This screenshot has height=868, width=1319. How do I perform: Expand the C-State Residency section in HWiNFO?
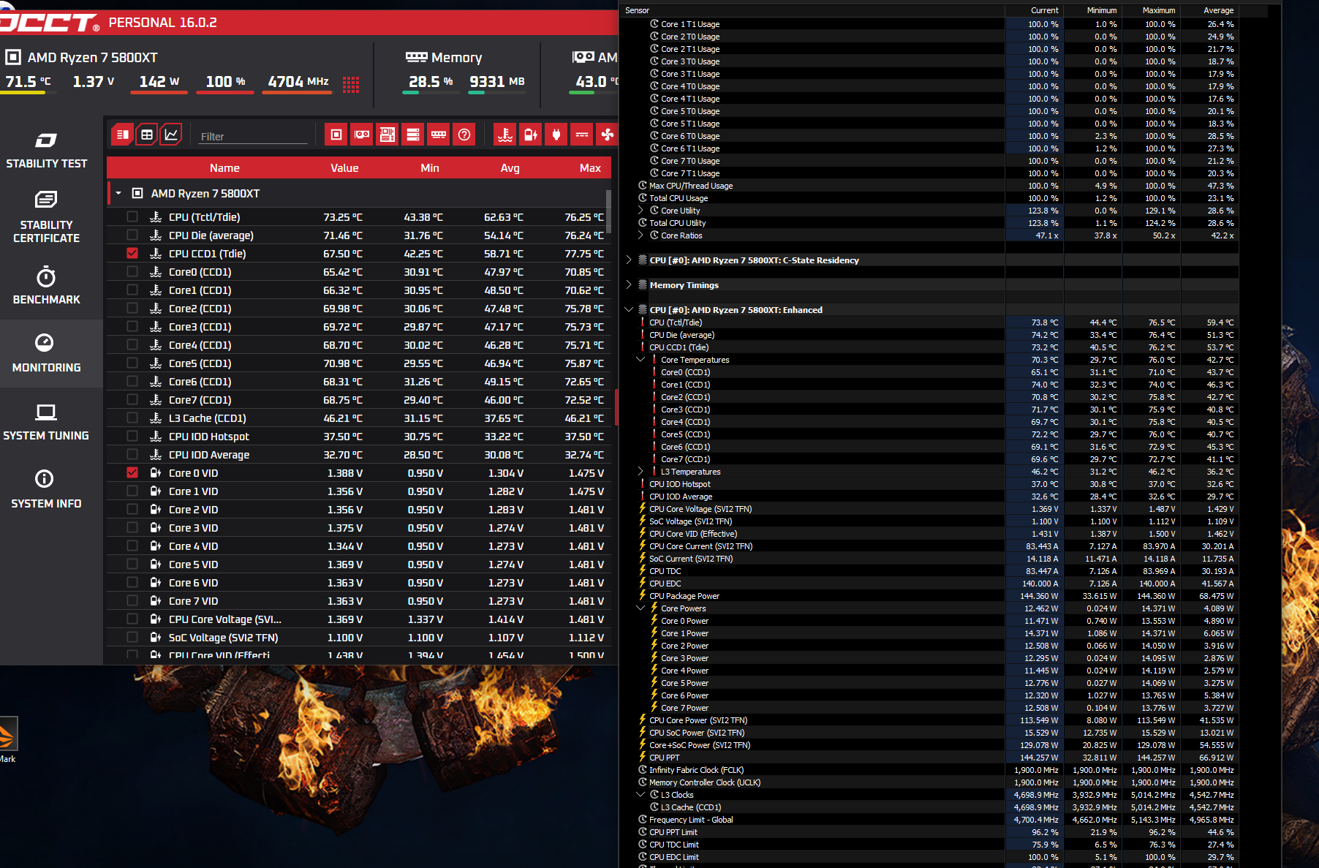(629, 260)
